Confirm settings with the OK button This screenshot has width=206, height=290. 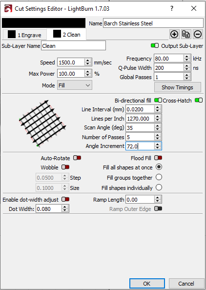tap(147, 283)
